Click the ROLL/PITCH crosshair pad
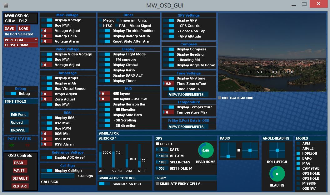This screenshot has height=195, width=330. tap(277, 150)
